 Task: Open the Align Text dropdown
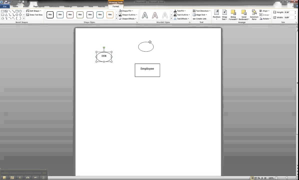click(200, 15)
